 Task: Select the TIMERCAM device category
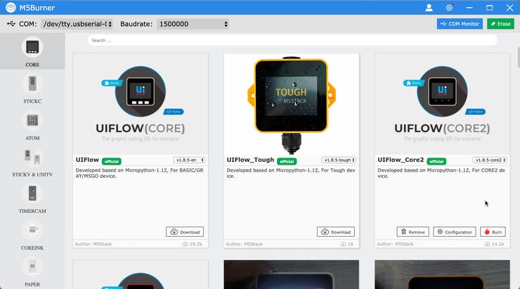pos(32,198)
